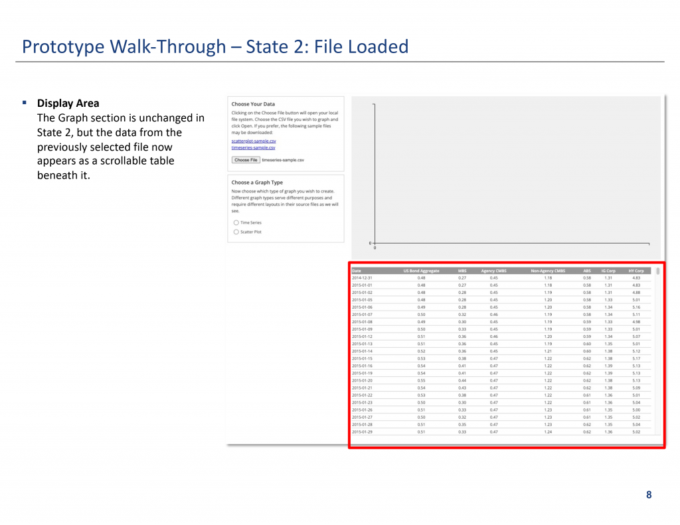
Task: Click the empty graph plot area
Action: (x=511, y=173)
